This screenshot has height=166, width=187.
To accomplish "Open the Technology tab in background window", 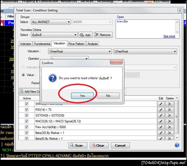I will click(x=105, y=2).
